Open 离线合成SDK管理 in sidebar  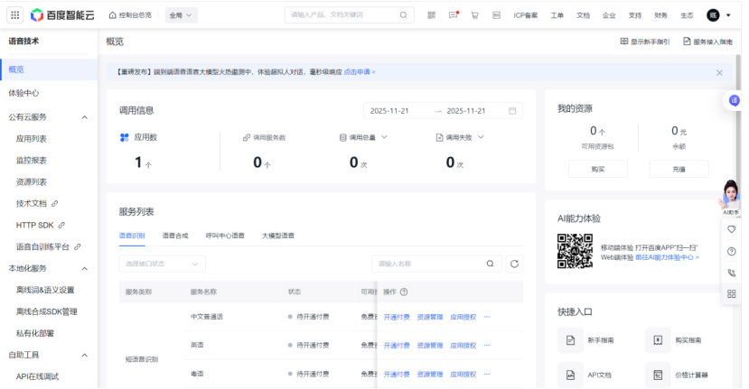click(47, 312)
